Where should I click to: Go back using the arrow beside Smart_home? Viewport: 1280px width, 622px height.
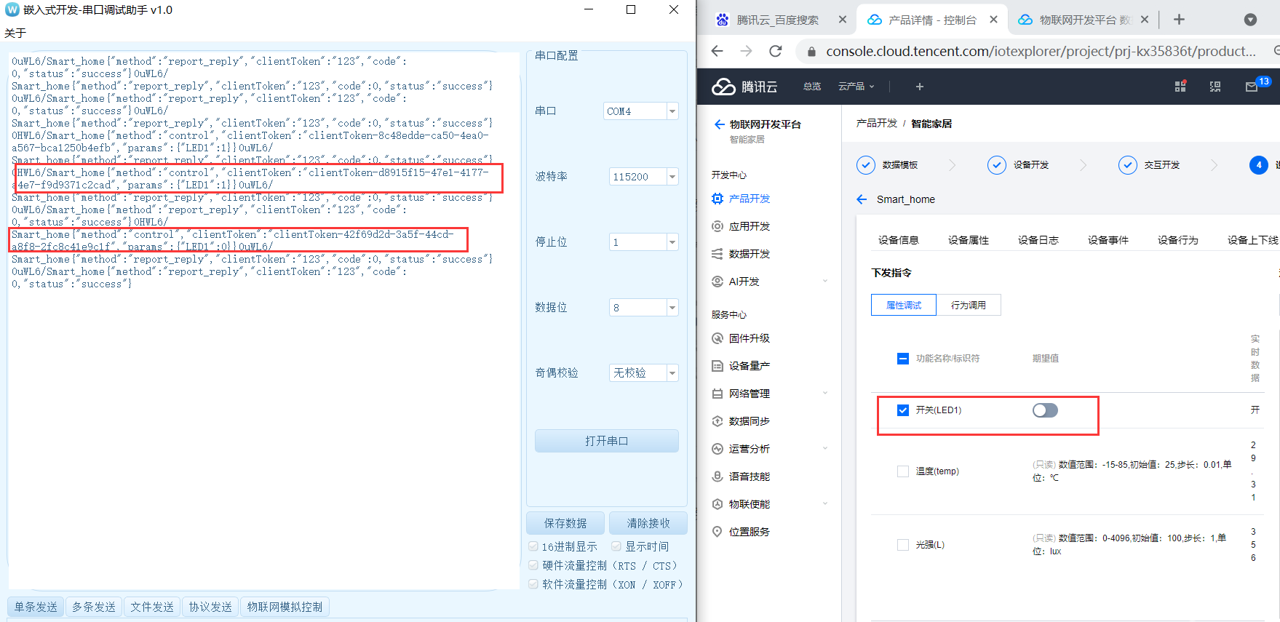pos(862,199)
